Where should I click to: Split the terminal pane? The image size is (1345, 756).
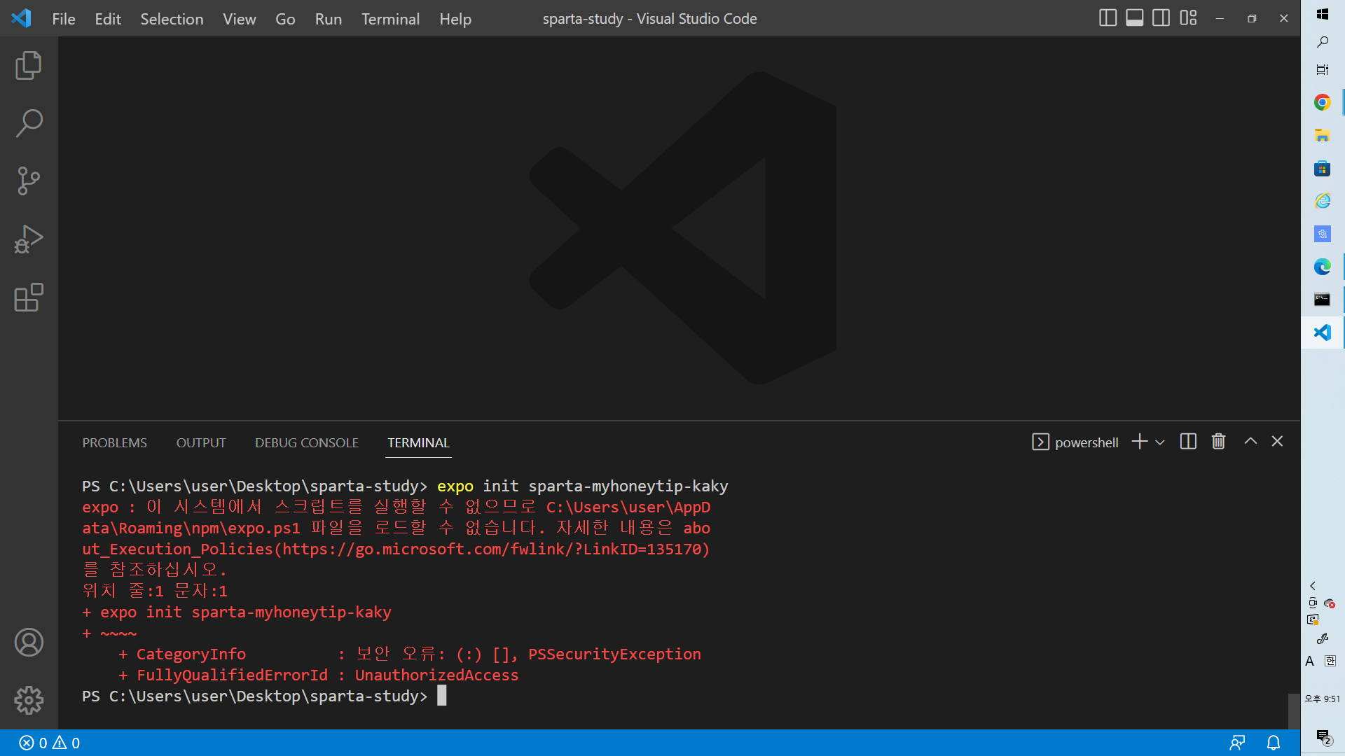1188,442
